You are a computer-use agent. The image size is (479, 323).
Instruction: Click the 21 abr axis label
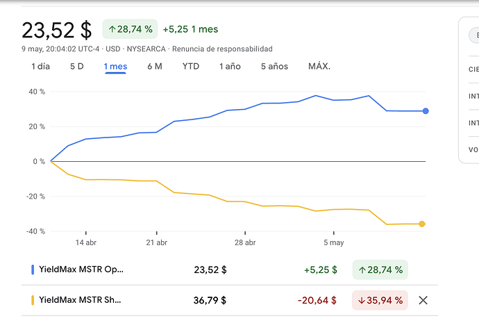click(157, 242)
